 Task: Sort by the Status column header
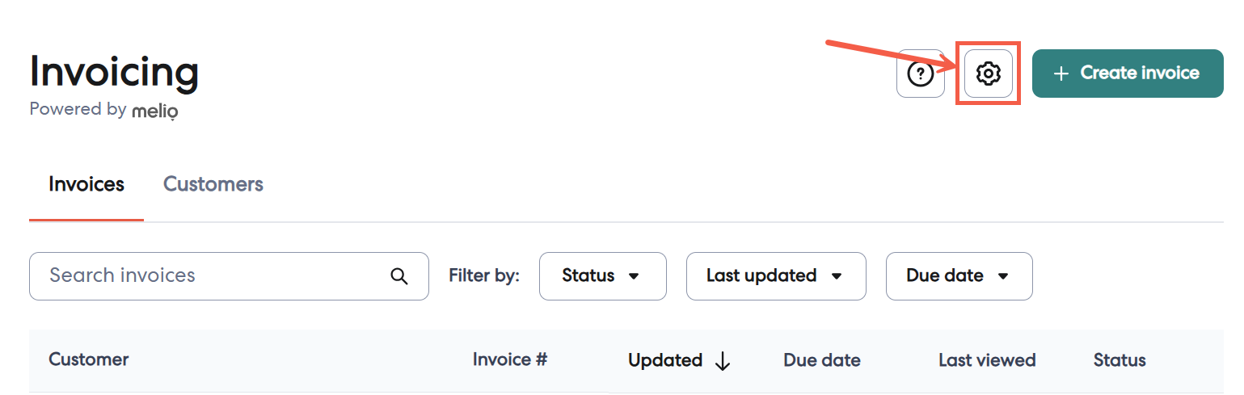pos(1120,360)
